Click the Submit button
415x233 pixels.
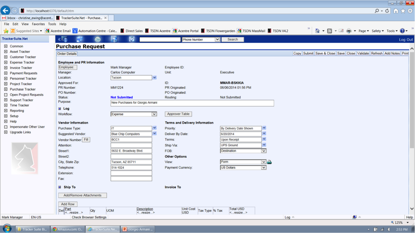308,54
